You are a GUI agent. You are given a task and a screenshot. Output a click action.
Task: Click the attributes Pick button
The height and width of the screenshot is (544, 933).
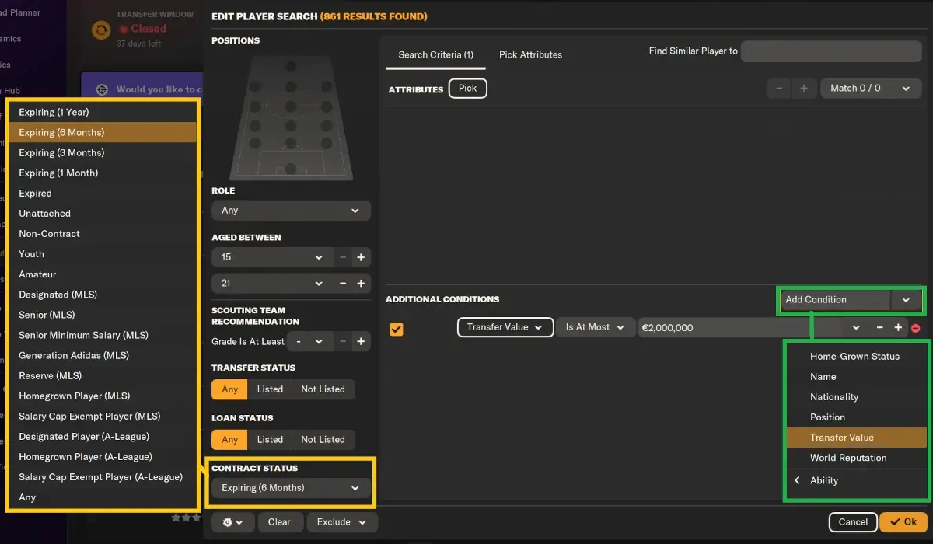coord(468,89)
